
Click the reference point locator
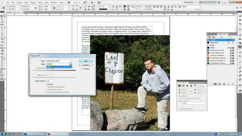click(x=4, y=8)
